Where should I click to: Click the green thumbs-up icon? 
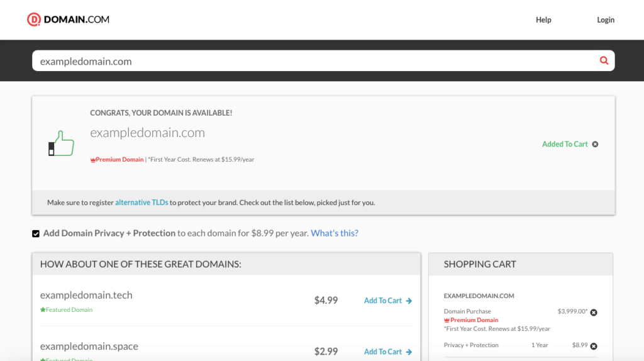click(x=62, y=143)
